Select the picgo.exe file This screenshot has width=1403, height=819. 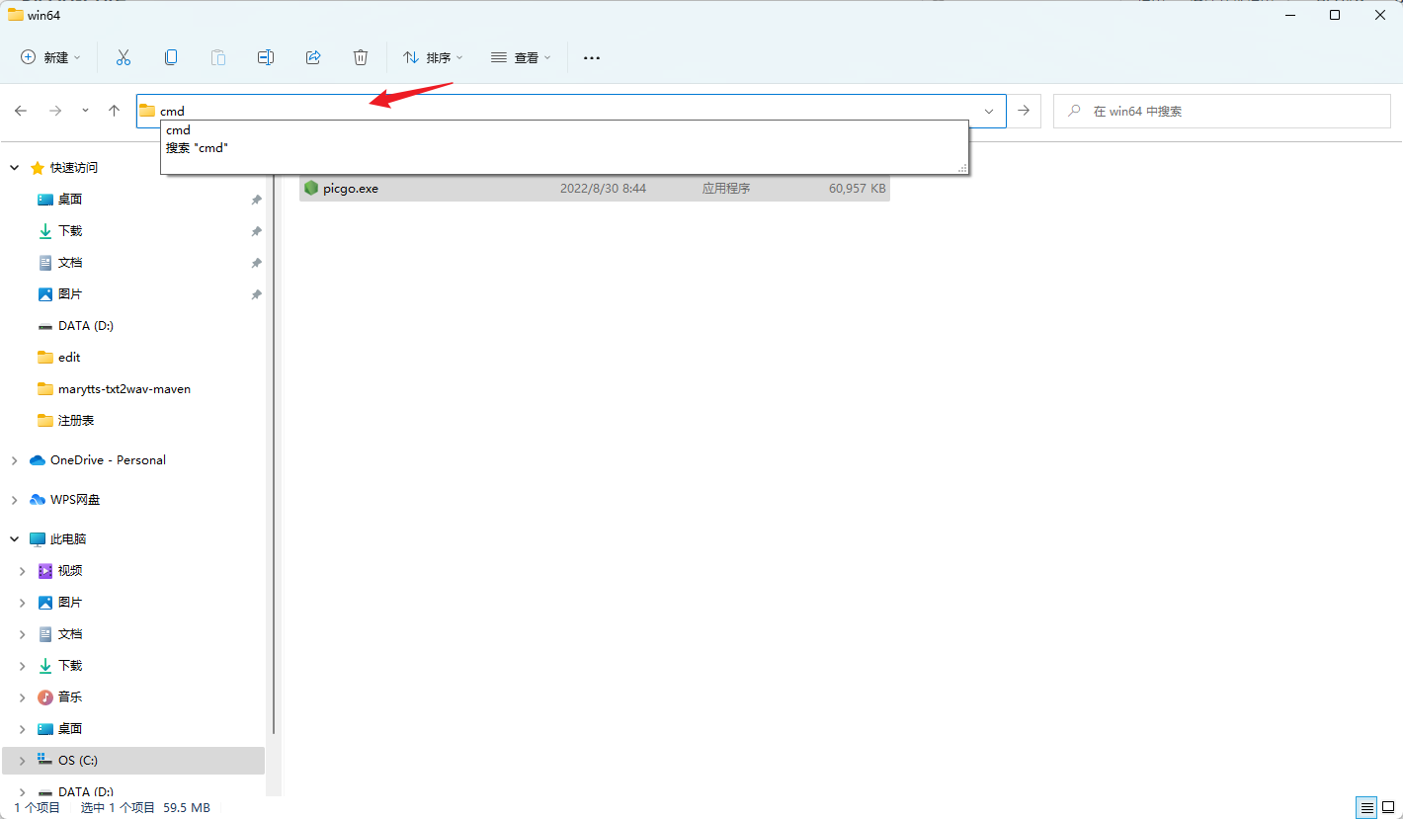tap(594, 188)
